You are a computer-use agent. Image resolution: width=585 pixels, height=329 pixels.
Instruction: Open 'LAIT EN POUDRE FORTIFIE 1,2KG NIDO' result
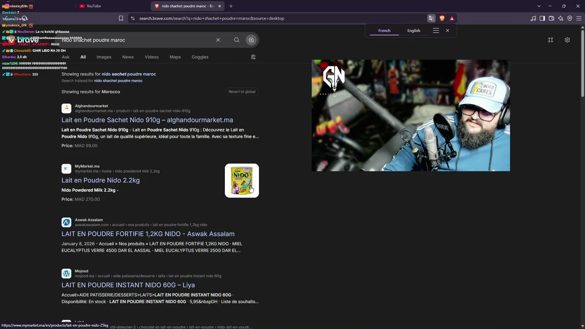(x=148, y=234)
